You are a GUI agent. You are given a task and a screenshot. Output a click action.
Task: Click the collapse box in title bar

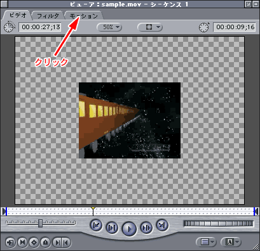(255, 4)
